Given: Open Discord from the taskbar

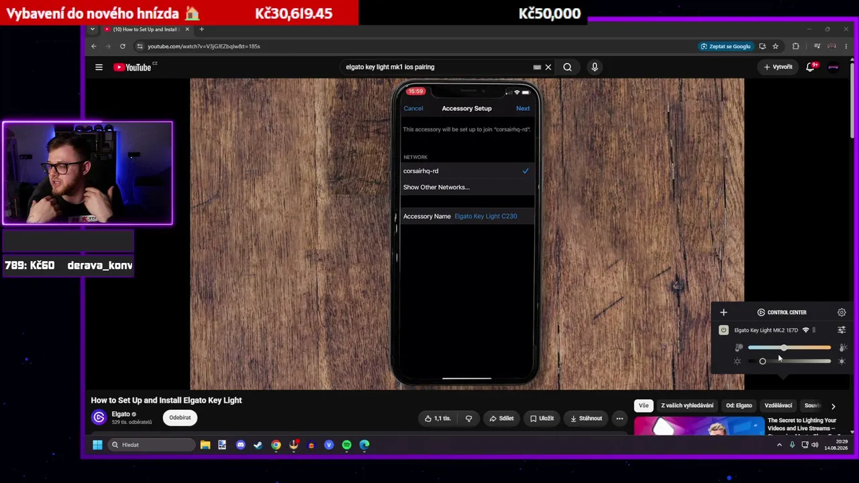Looking at the screenshot, I should coord(241,445).
